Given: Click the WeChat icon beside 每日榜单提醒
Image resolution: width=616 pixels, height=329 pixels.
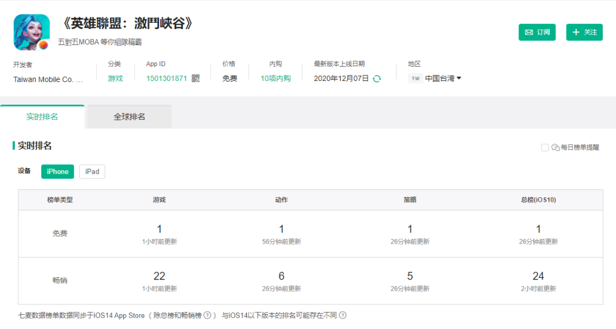Looking at the screenshot, I should (x=556, y=148).
